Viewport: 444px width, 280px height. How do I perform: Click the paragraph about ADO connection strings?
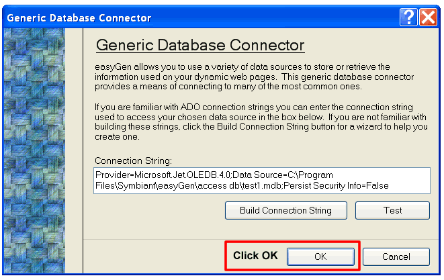coord(261,122)
